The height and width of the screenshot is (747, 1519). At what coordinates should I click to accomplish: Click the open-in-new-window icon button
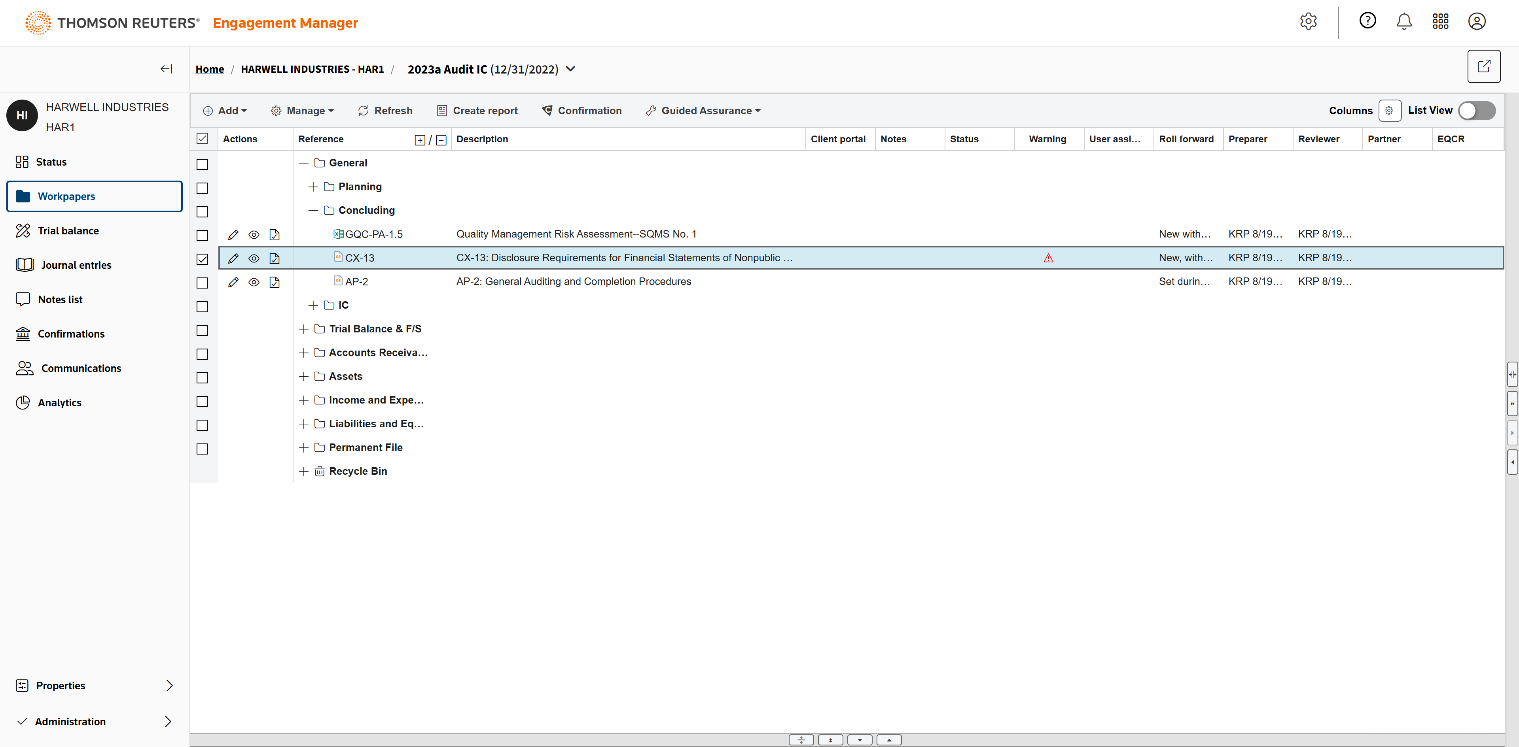(1483, 66)
